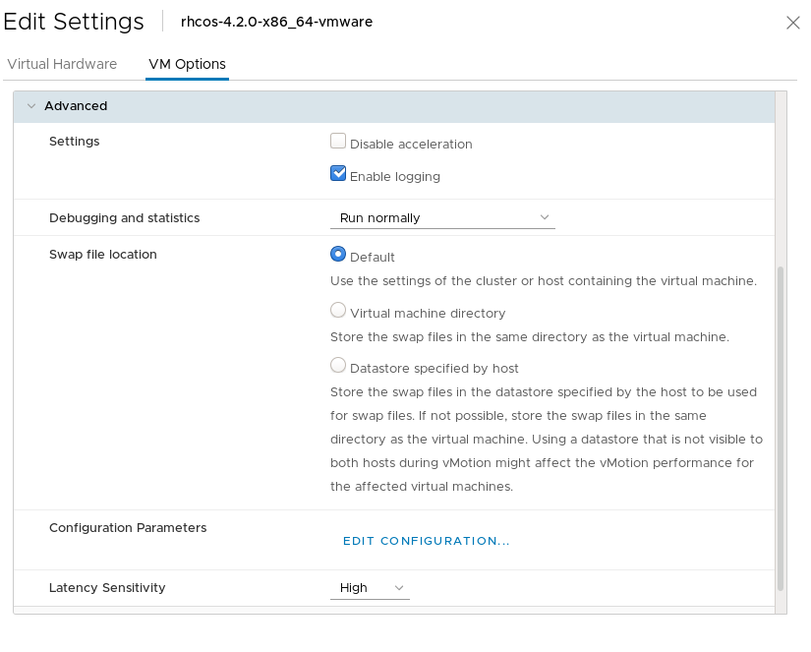This screenshot has height=652, width=811.
Task: Switch to the Virtual Hardware tab
Action: tap(62, 64)
